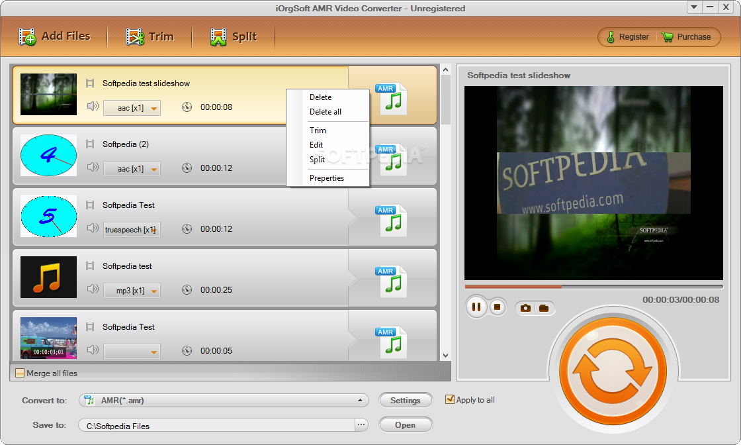Stop the preview playback
741x445 pixels.
(497, 307)
